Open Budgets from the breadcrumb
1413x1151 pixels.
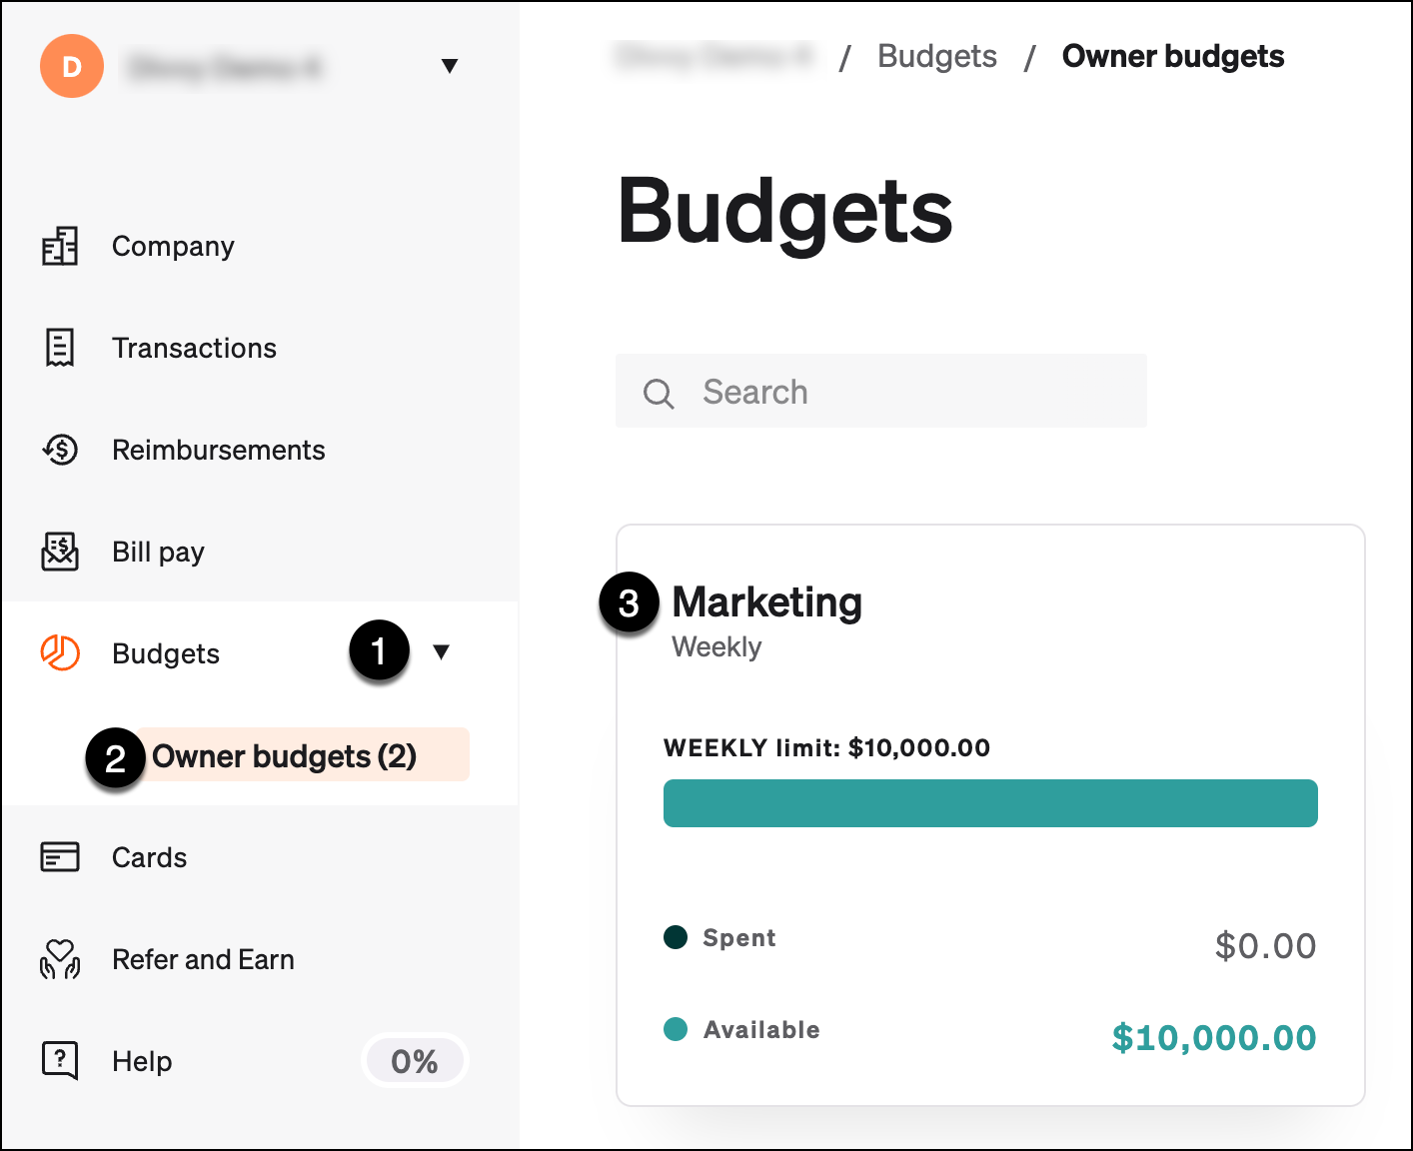pos(936,56)
